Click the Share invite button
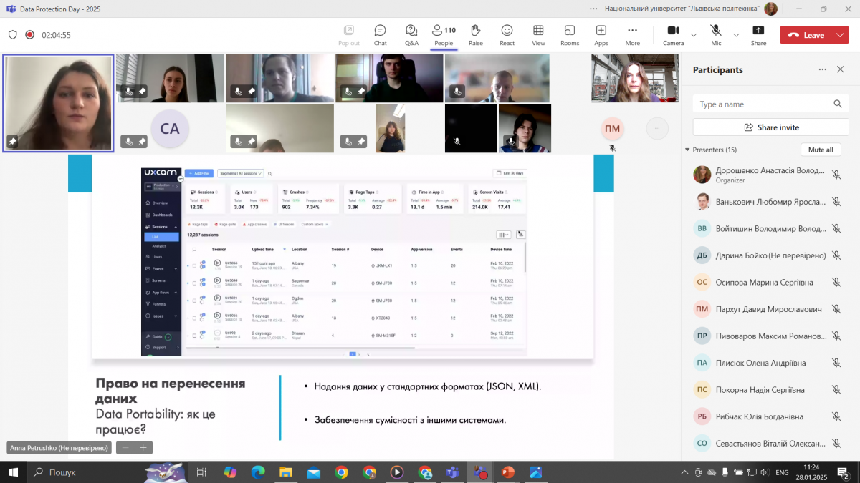The width and height of the screenshot is (860, 483). [x=770, y=127]
